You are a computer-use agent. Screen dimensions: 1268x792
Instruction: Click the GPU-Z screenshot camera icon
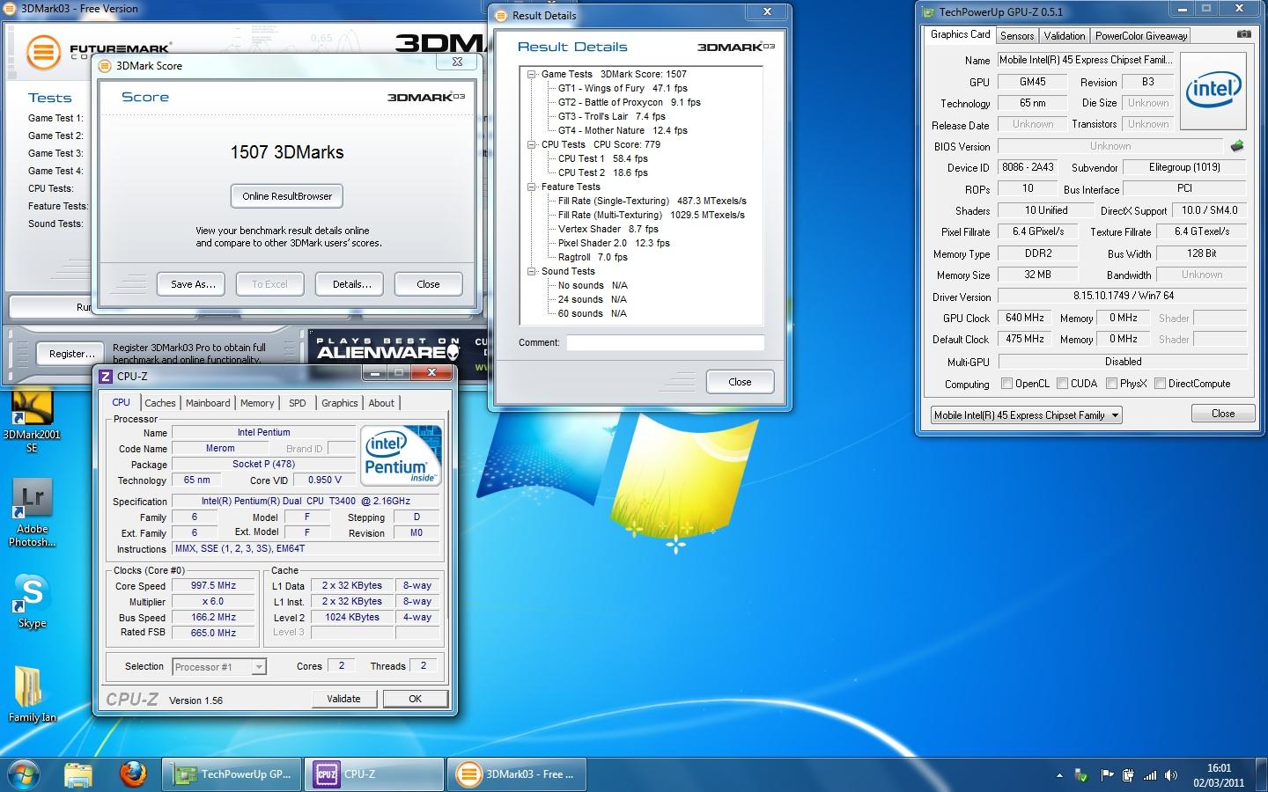pos(1243,34)
